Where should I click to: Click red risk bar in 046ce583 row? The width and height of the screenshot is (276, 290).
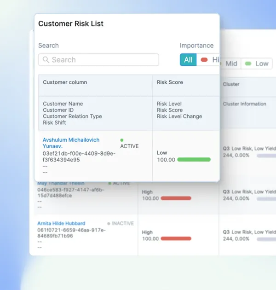176,198
